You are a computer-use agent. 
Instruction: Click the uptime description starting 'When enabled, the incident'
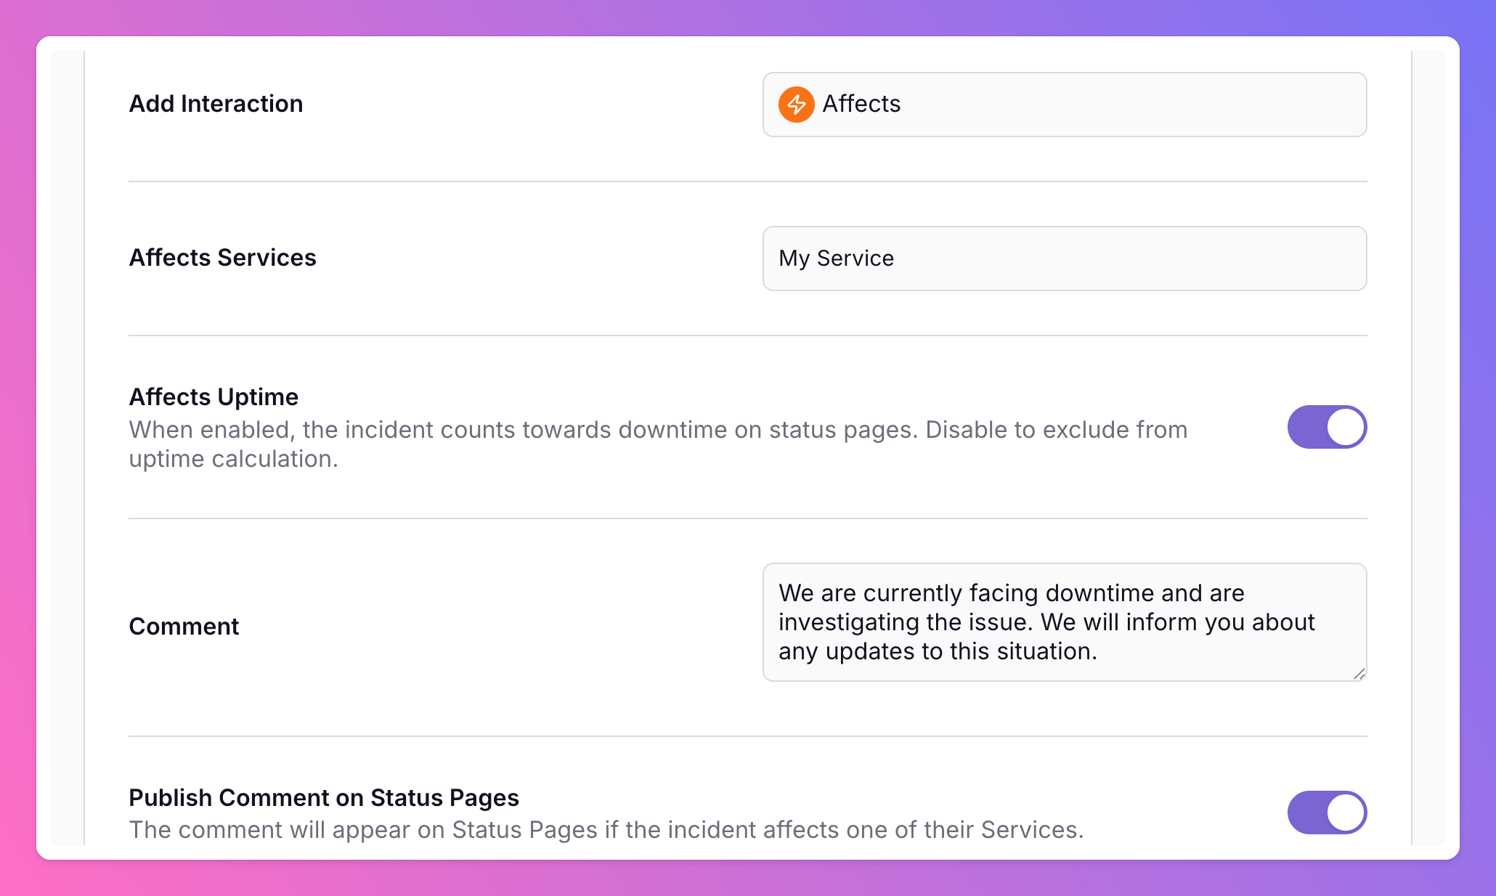point(658,444)
